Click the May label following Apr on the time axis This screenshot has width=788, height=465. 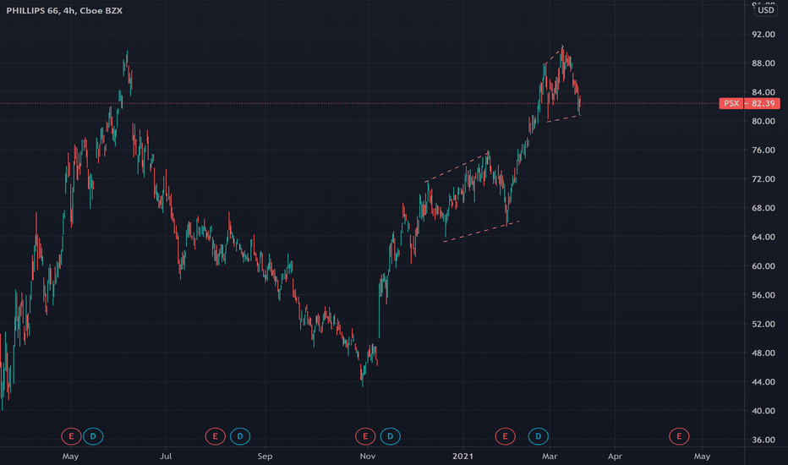(702, 457)
